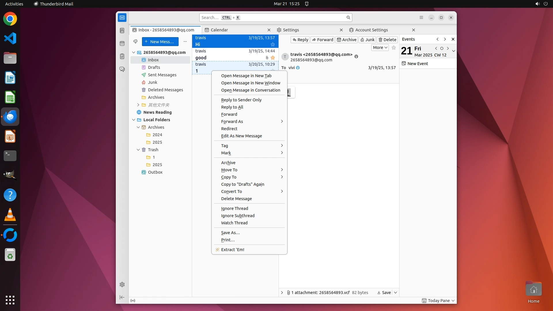Screen dimensions: 553x311
Task: Collapse the Local Folders tree
Action: click(134, 120)
